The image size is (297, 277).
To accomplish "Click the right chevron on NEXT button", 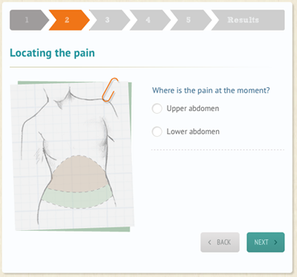I will point(275,242).
